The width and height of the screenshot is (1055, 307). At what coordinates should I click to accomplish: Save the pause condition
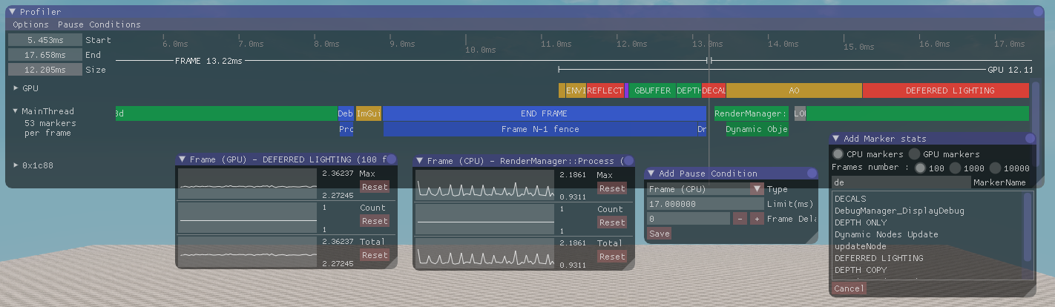[659, 234]
